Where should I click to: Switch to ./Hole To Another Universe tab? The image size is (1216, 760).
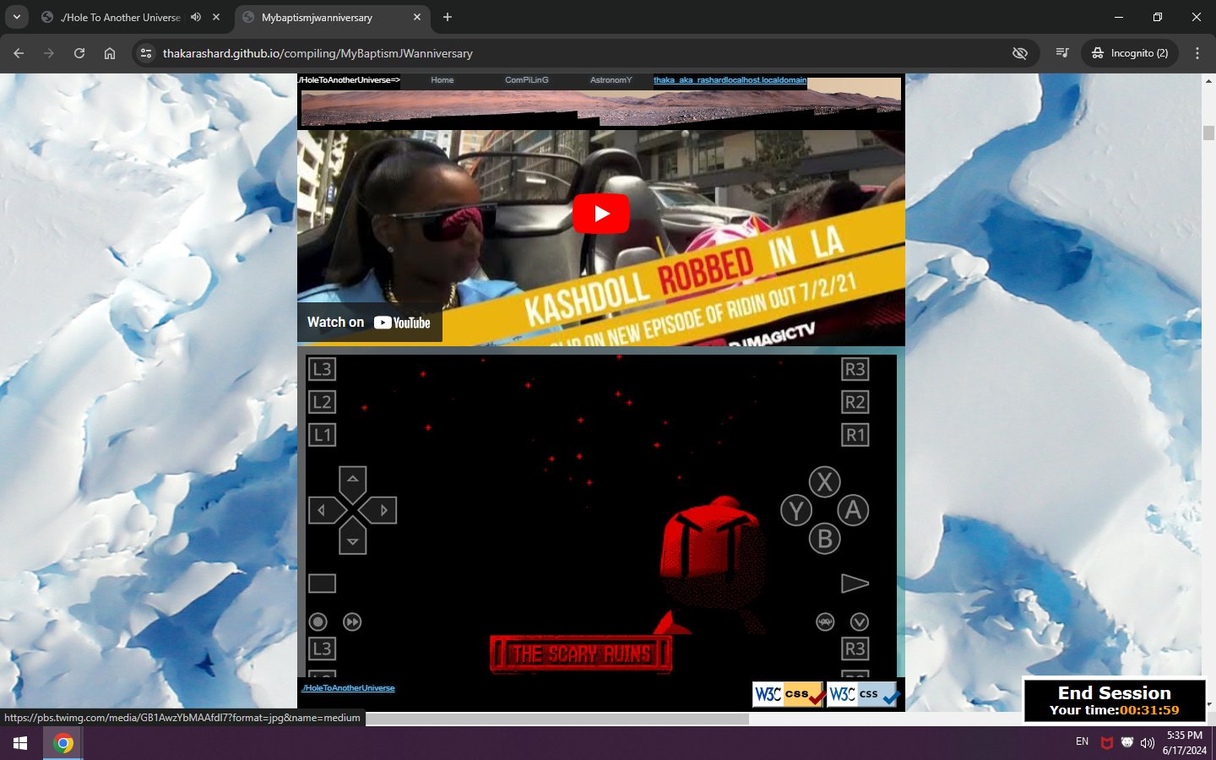(120, 17)
